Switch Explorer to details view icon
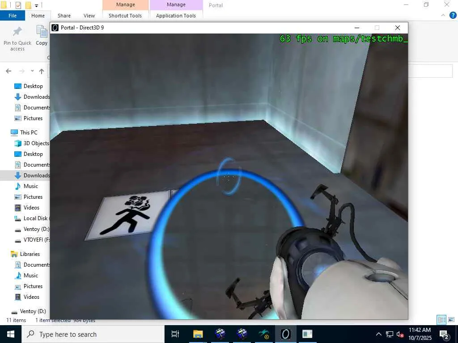The width and height of the screenshot is (458, 343). [441, 320]
